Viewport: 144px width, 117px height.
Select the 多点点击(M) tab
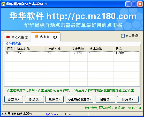tap(46, 37)
